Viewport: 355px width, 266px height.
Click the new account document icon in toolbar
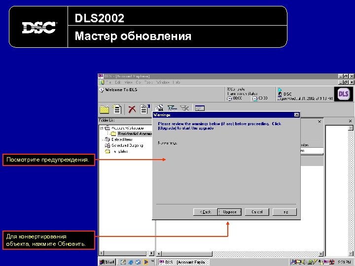pos(117,109)
